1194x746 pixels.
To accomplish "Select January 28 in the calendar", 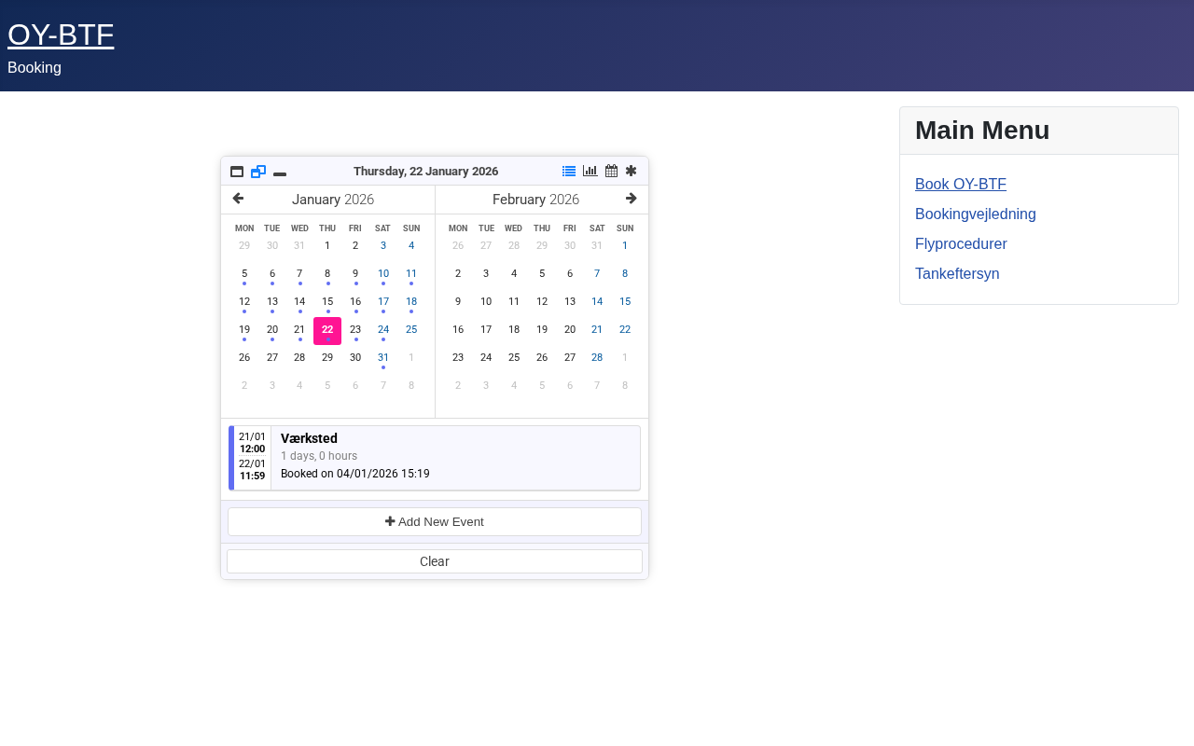I will pyautogui.click(x=299, y=358).
